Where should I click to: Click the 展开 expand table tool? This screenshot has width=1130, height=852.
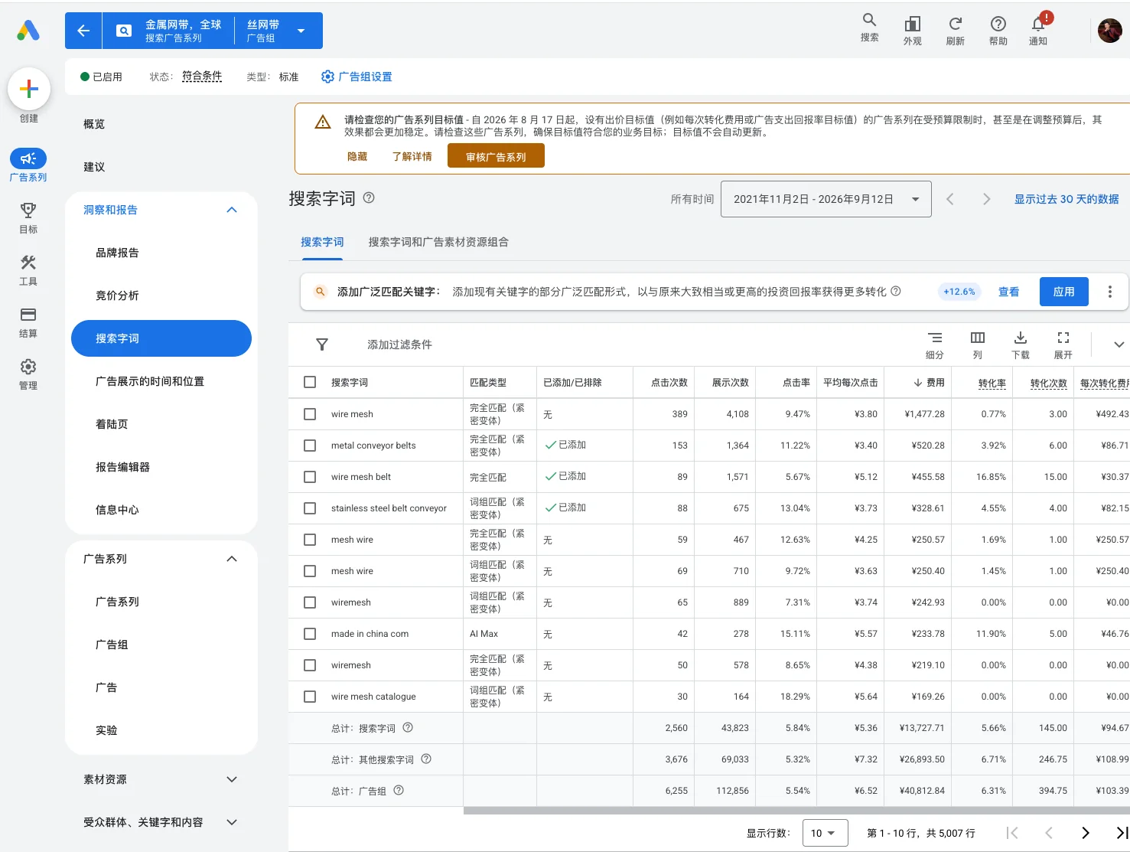click(1063, 344)
